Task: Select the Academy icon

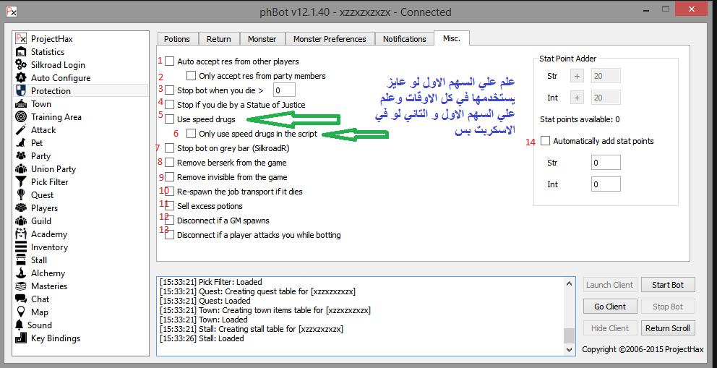Action: [21, 234]
